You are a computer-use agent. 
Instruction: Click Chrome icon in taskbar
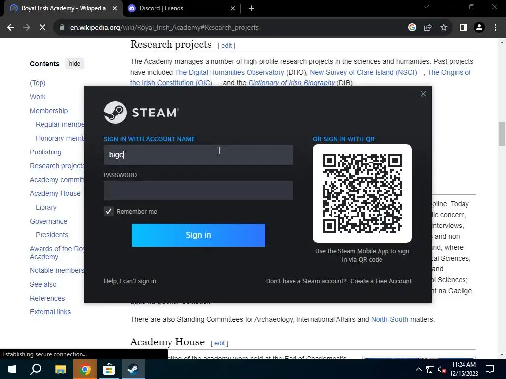(x=84, y=369)
